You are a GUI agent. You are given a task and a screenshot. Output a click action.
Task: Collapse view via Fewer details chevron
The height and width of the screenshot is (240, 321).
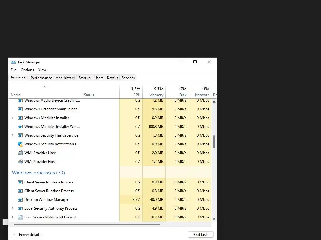pyautogui.click(x=14, y=234)
